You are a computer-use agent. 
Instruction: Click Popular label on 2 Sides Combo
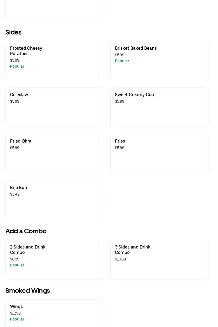(x=17, y=265)
